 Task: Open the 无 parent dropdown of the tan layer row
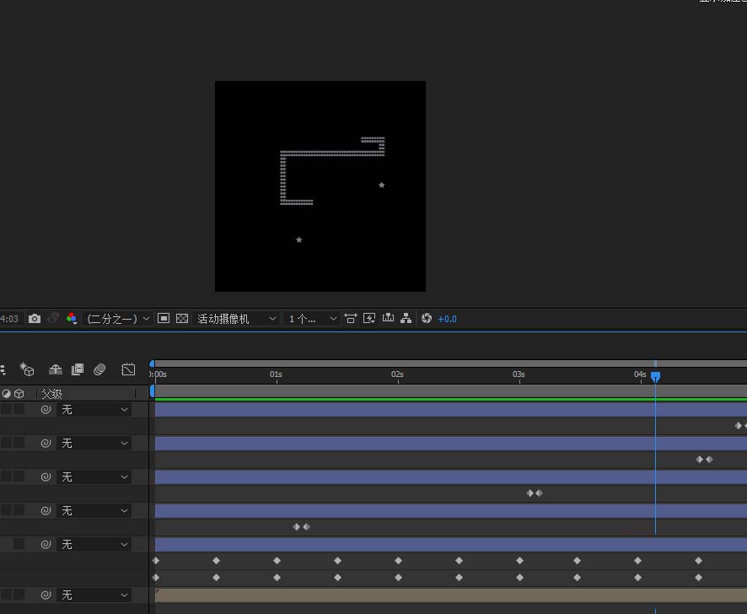click(x=94, y=595)
